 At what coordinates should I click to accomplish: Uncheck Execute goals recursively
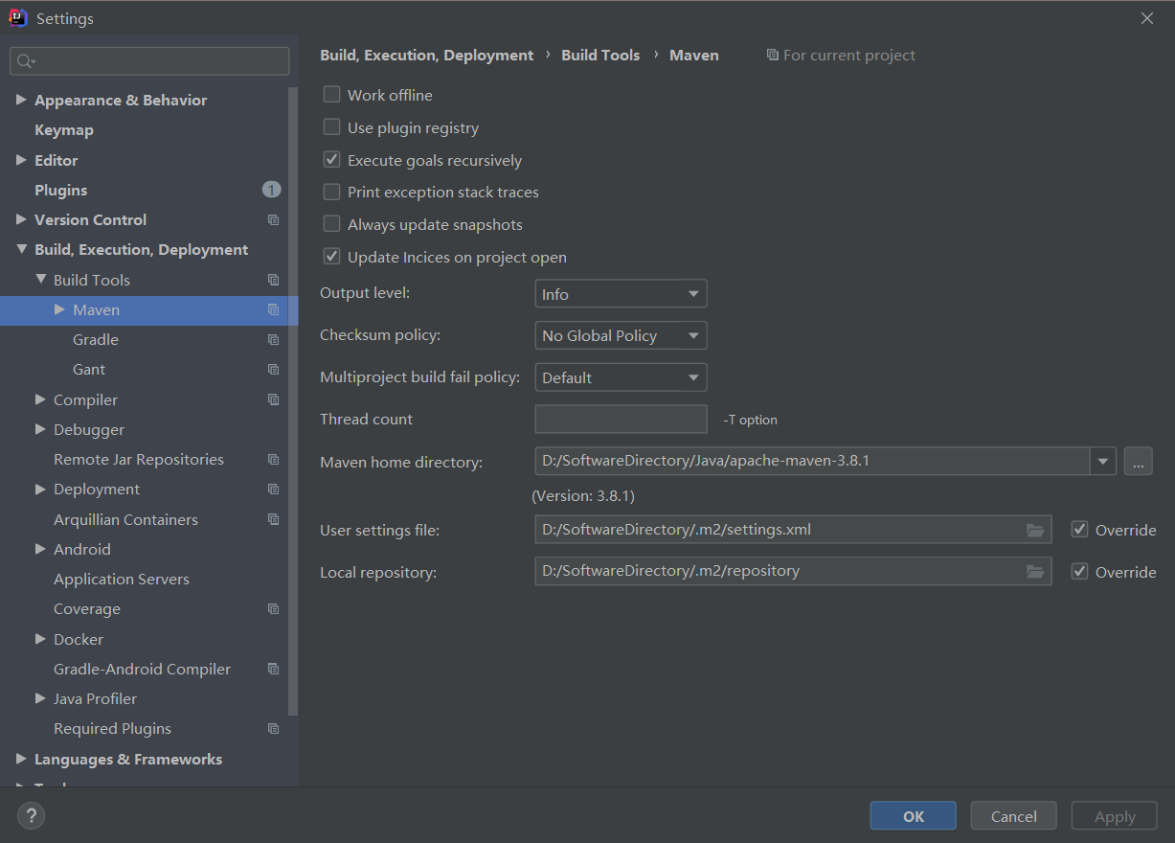click(331, 160)
